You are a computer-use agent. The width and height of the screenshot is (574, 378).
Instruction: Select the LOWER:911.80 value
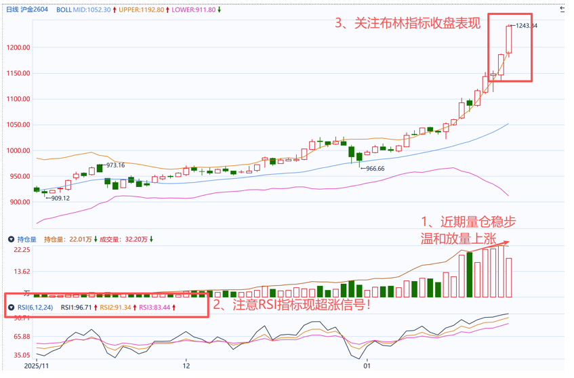(194, 10)
